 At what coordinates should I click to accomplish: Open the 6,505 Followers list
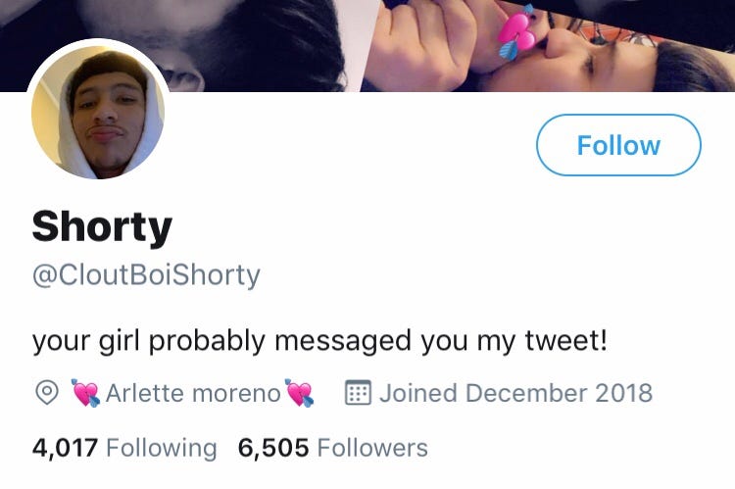[x=333, y=448]
